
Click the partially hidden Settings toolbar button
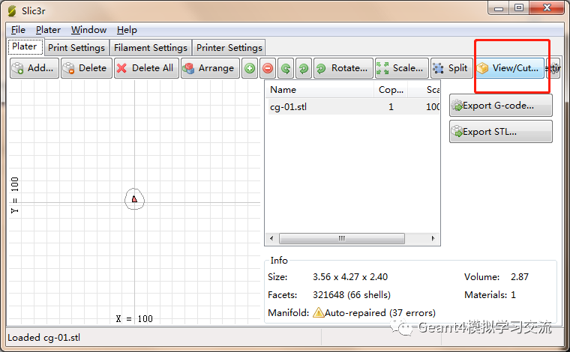(x=553, y=68)
